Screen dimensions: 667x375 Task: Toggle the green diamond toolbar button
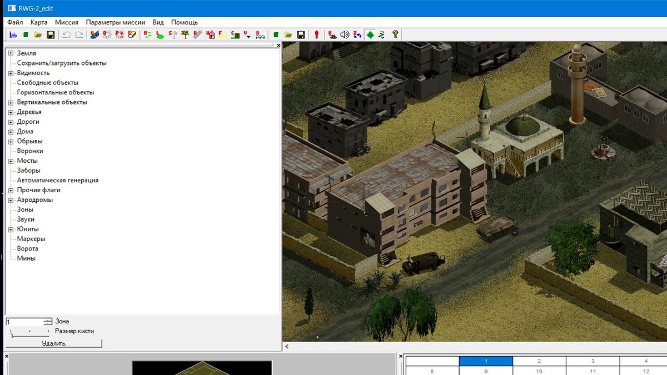coord(370,34)
